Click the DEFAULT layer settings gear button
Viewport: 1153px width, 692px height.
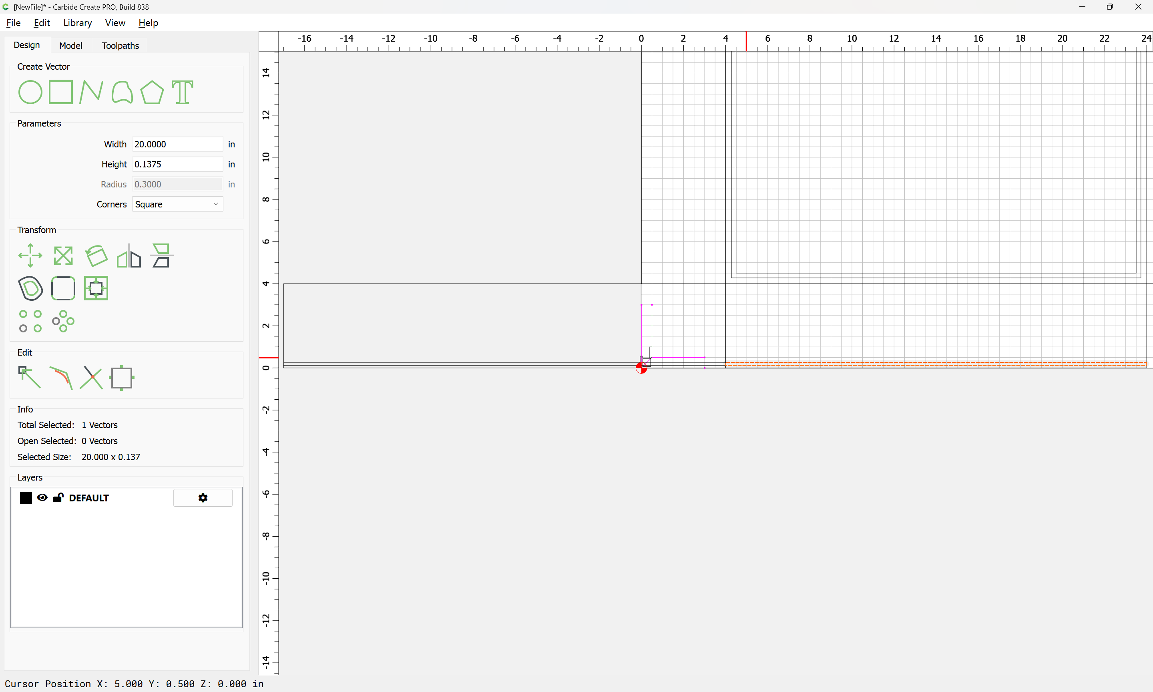(203, 497)
